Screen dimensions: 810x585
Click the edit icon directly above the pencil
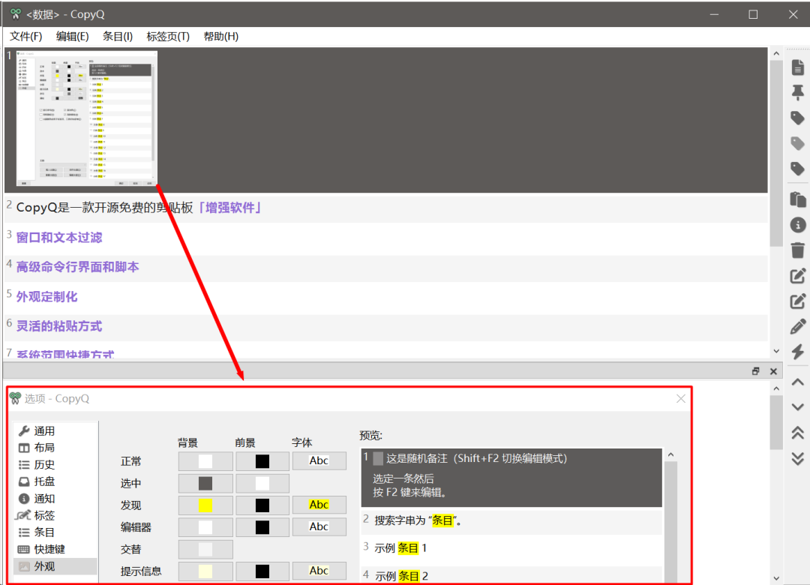click(x=797, y=301)
